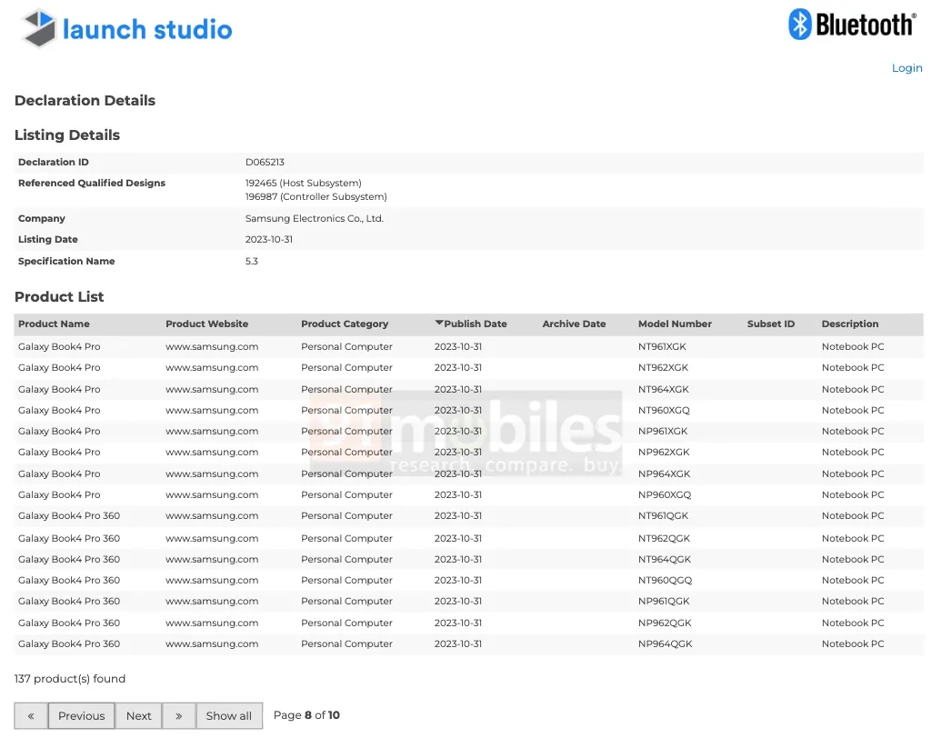The image size is (932, 738).
Task: Sort by Model Number column header
Action: point(675,324)
